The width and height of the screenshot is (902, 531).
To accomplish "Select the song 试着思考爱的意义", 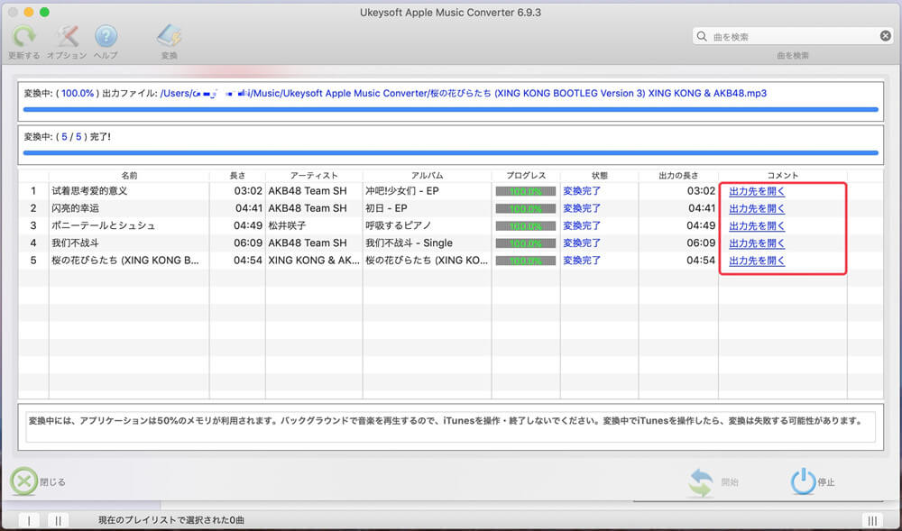I will tap(89, 191).
